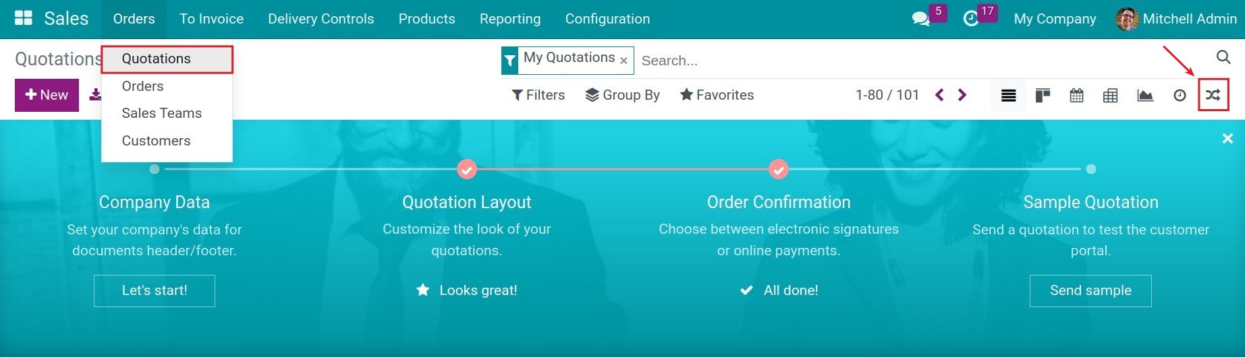The height and width of the screenshot is (357, 1245).
Task: Click the Looks great! status text
Action: (478, 290)
